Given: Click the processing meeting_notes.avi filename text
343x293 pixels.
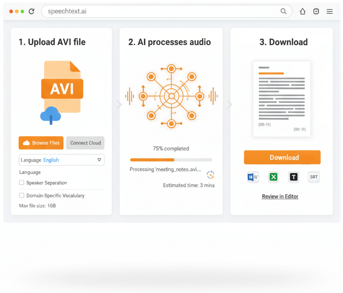Looking at the screenshot, I should tap(166, 170).
